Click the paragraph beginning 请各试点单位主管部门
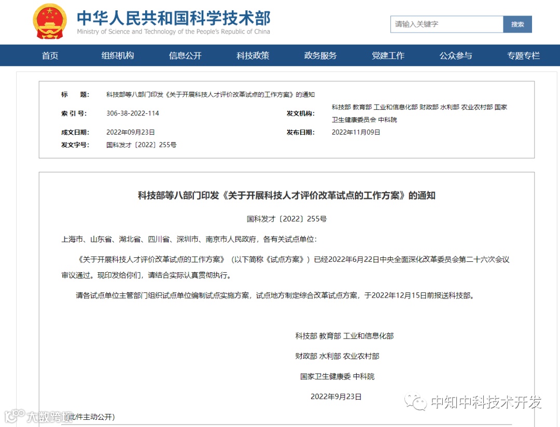 pyautogui.click(x=275, y=296)
